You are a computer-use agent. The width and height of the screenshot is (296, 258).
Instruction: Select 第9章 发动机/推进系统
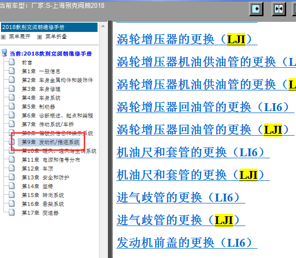(x=49, y=142)
